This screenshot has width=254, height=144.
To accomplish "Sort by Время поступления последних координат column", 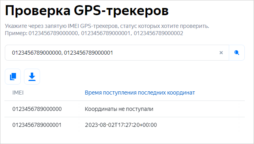I will [140, 93].
